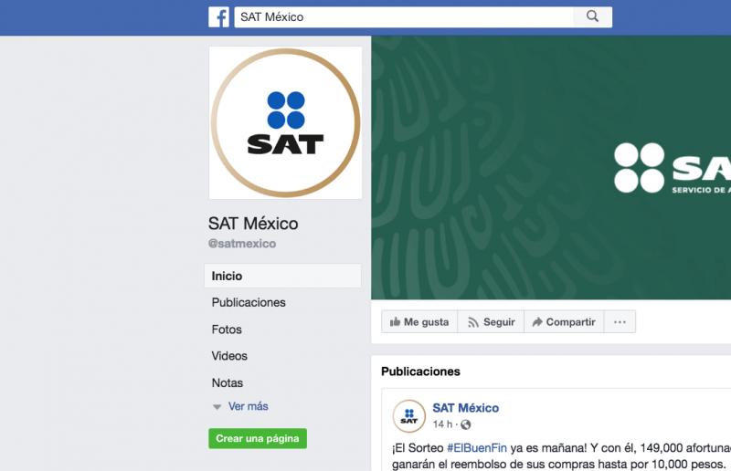Open the Videos section
The height and width of the screenshot is (471, 731).
(x=229, y=356)
